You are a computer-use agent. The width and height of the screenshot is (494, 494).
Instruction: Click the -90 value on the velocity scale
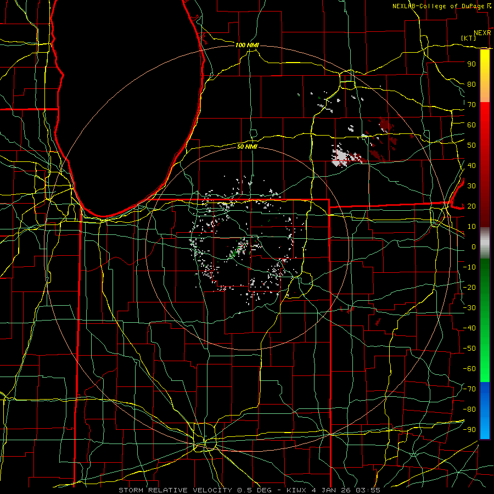469,430
